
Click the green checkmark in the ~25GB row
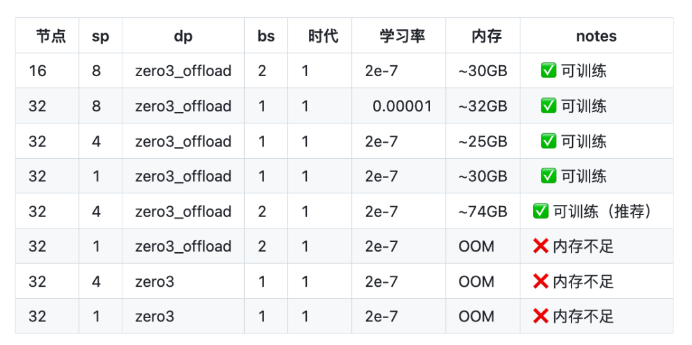[x=548, y=141]
